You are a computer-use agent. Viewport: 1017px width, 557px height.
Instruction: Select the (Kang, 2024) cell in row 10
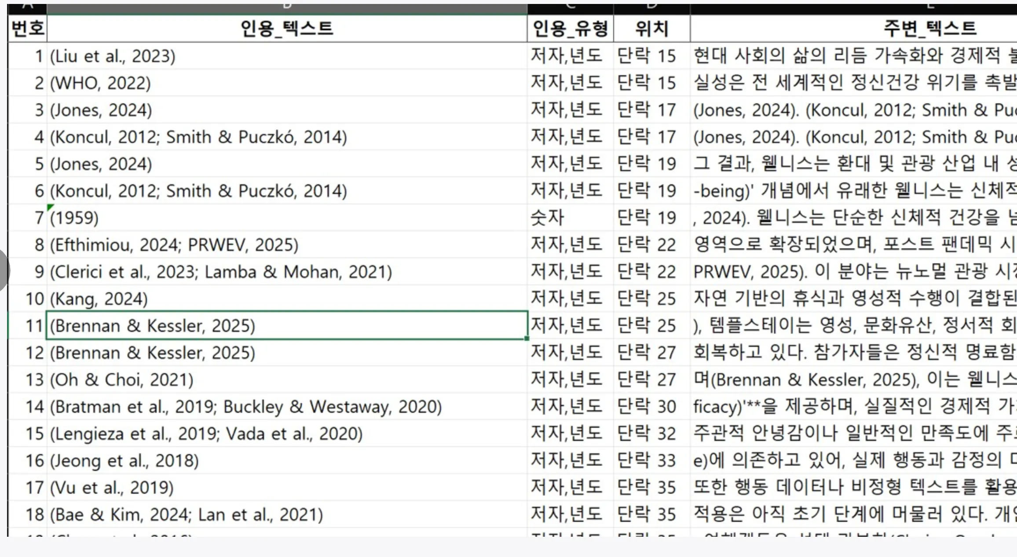(x=176, y=298)
